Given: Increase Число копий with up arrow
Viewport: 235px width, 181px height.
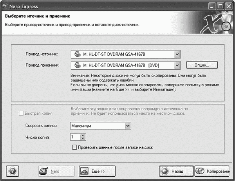Looking at the screenshot, I should click(83, 136).
